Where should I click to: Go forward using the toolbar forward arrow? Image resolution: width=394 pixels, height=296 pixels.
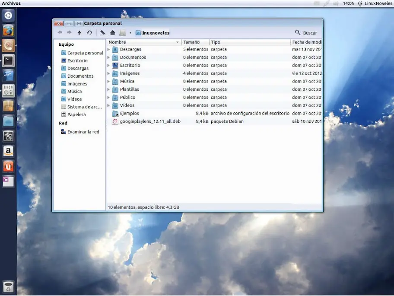(70, 32)
